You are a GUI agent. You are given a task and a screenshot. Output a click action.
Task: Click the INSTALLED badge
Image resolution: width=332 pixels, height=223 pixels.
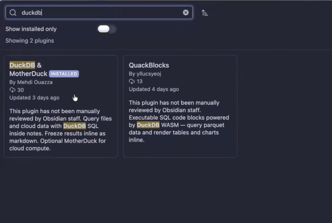pos(64,74)
